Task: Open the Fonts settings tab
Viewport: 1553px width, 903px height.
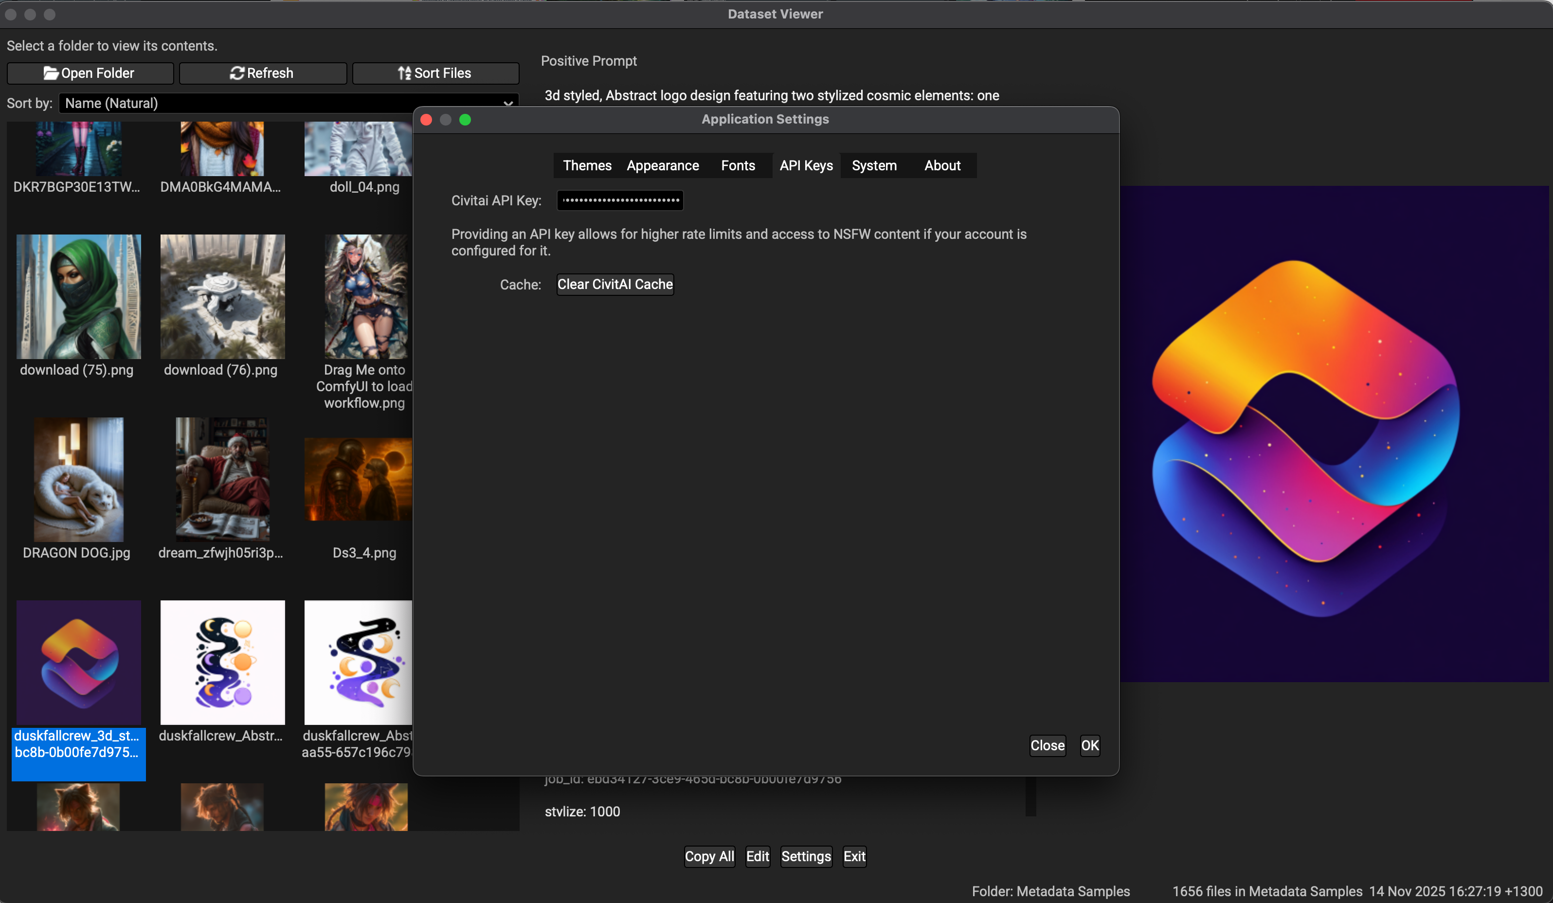Action: tap(738, 165)
